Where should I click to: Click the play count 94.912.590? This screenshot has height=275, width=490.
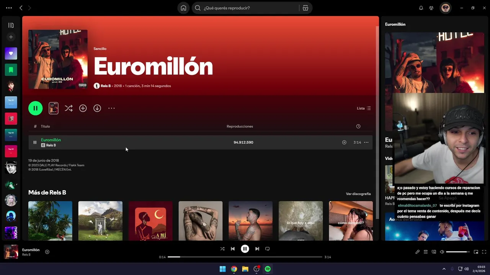243,142
